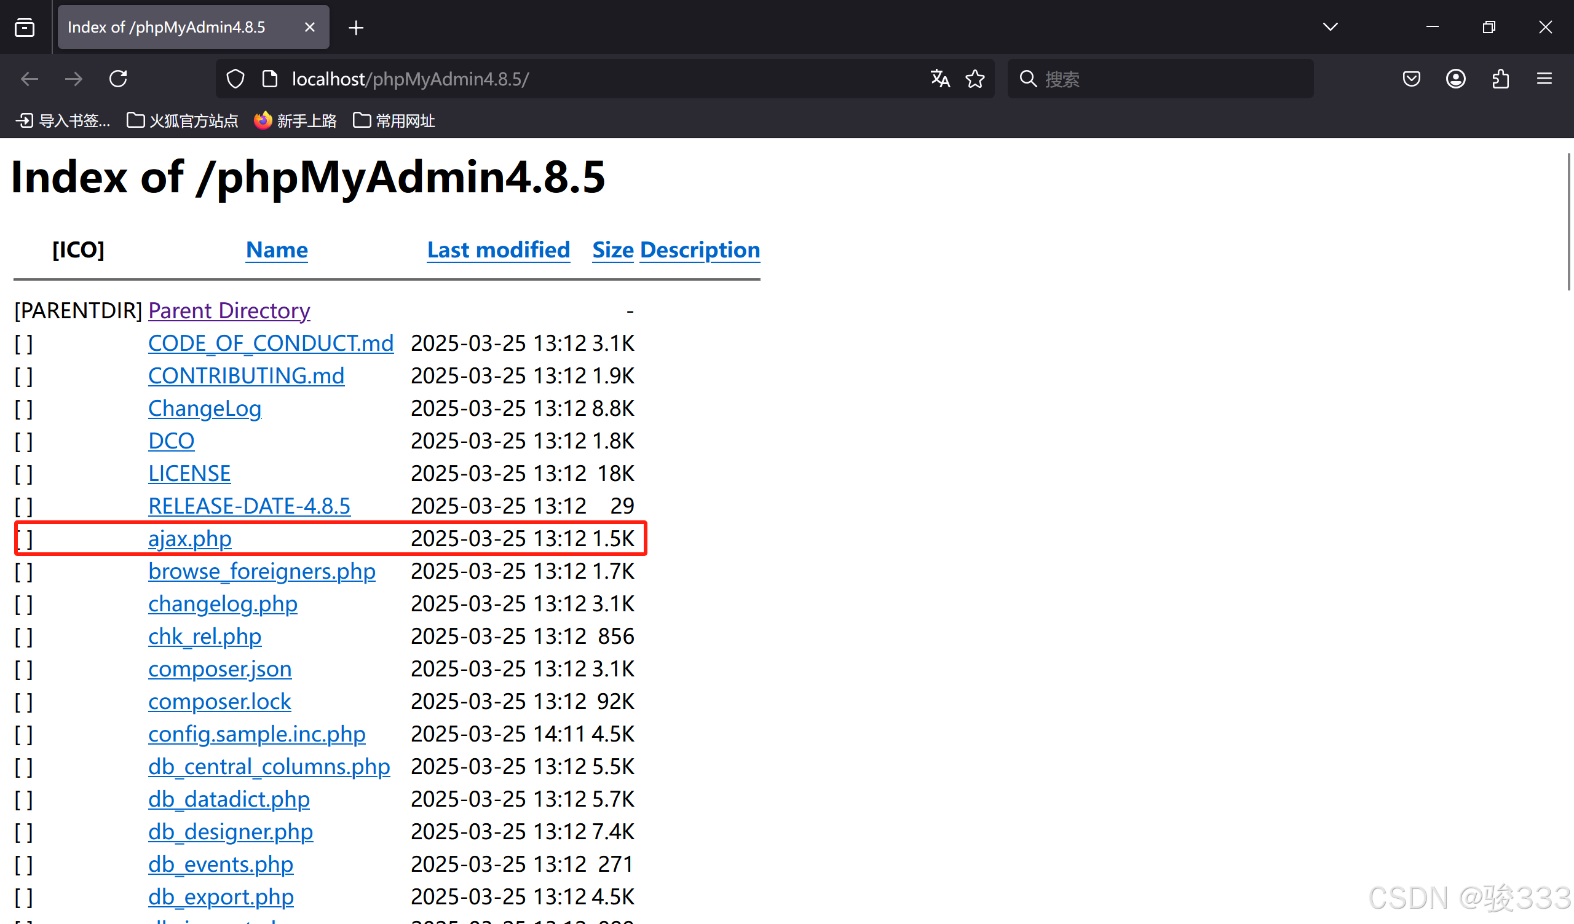Click the back navigation arrow
This screenshot has height=924, width=1574.
pos(29,79)
